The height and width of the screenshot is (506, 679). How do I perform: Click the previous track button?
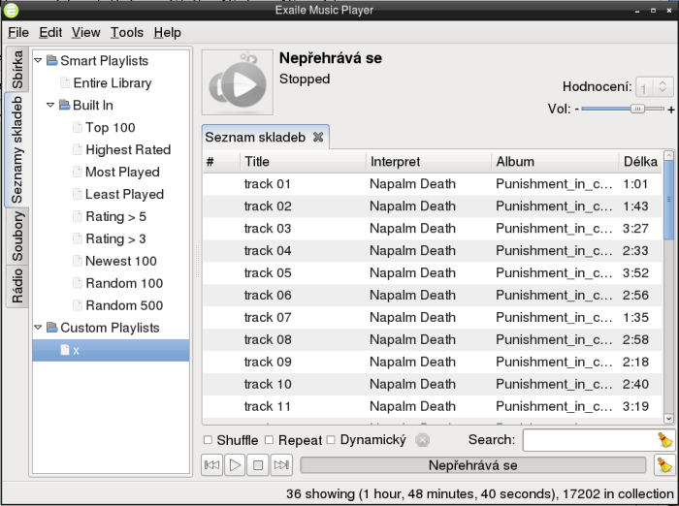click(211, 466)
